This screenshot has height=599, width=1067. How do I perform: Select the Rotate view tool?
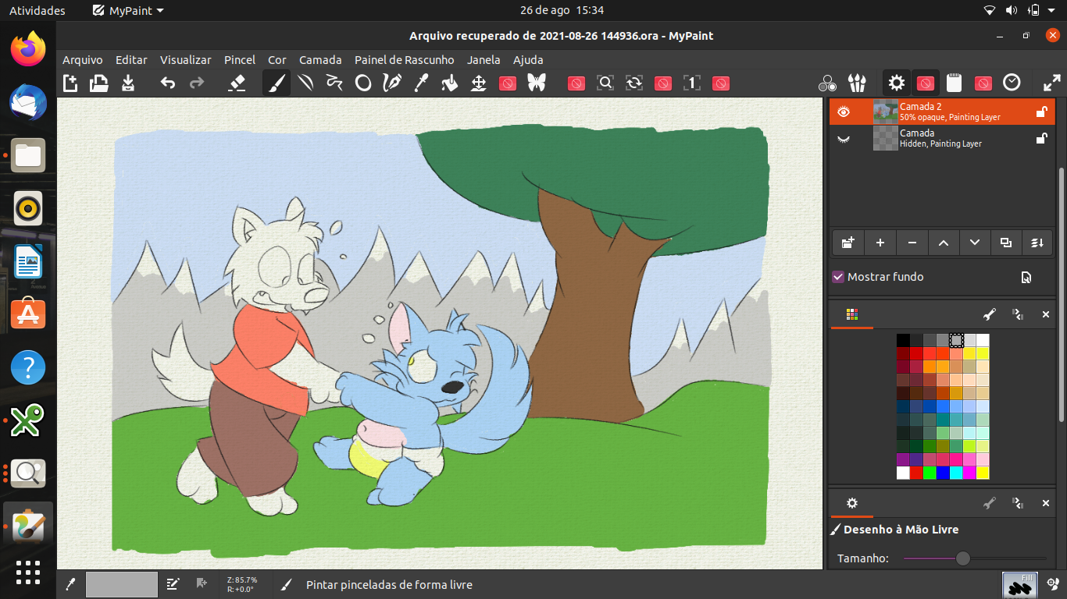[x=634, y=83]
